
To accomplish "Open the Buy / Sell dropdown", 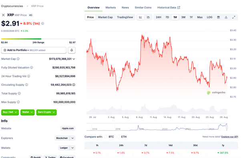I will tap(10, 112).
